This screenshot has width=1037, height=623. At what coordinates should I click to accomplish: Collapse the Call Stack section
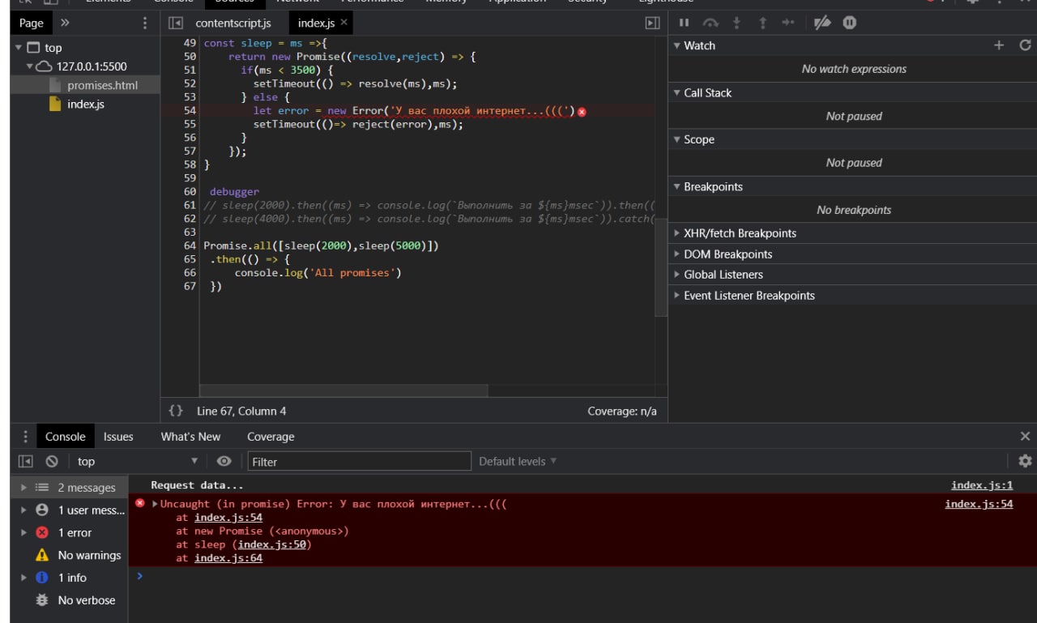tap(706, 92)
